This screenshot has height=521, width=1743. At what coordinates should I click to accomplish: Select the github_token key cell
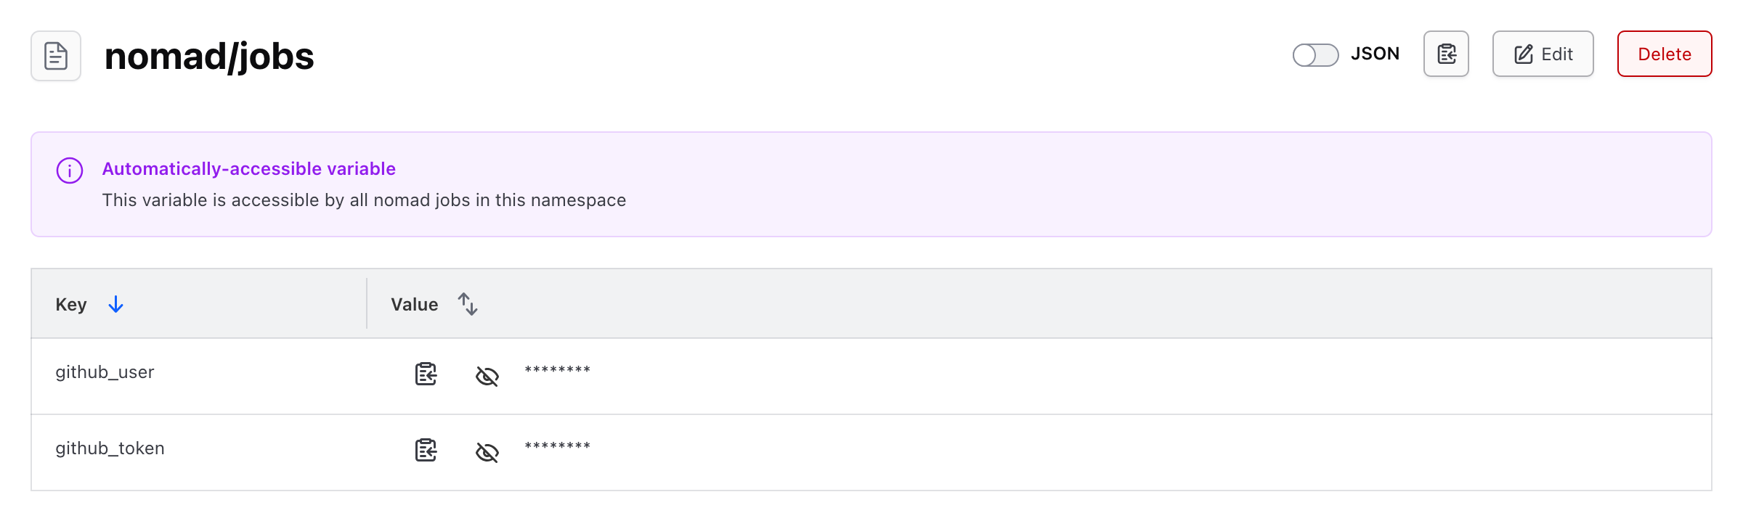click(x=110, y=448)
